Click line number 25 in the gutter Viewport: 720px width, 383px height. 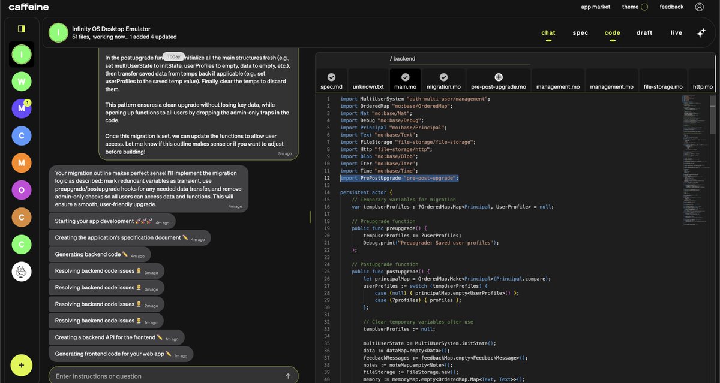click(327, 271)
